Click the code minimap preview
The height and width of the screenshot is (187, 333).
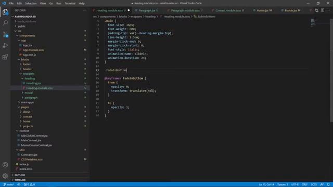pos(314,23)
